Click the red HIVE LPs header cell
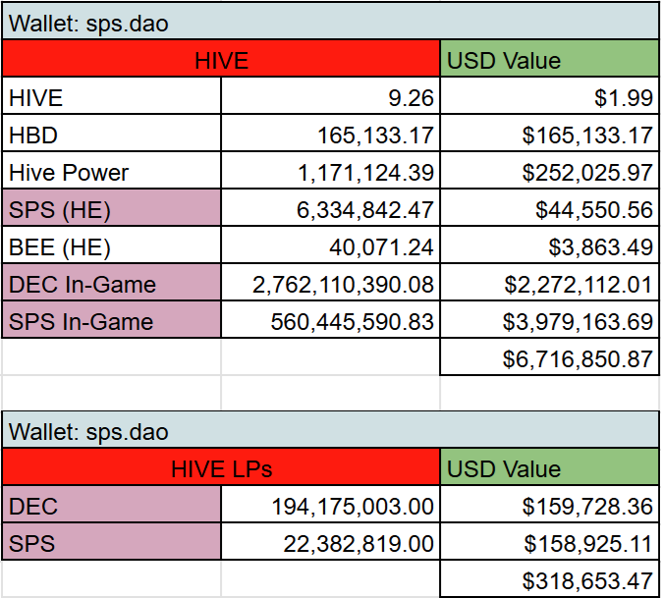 tap(221, 467)
